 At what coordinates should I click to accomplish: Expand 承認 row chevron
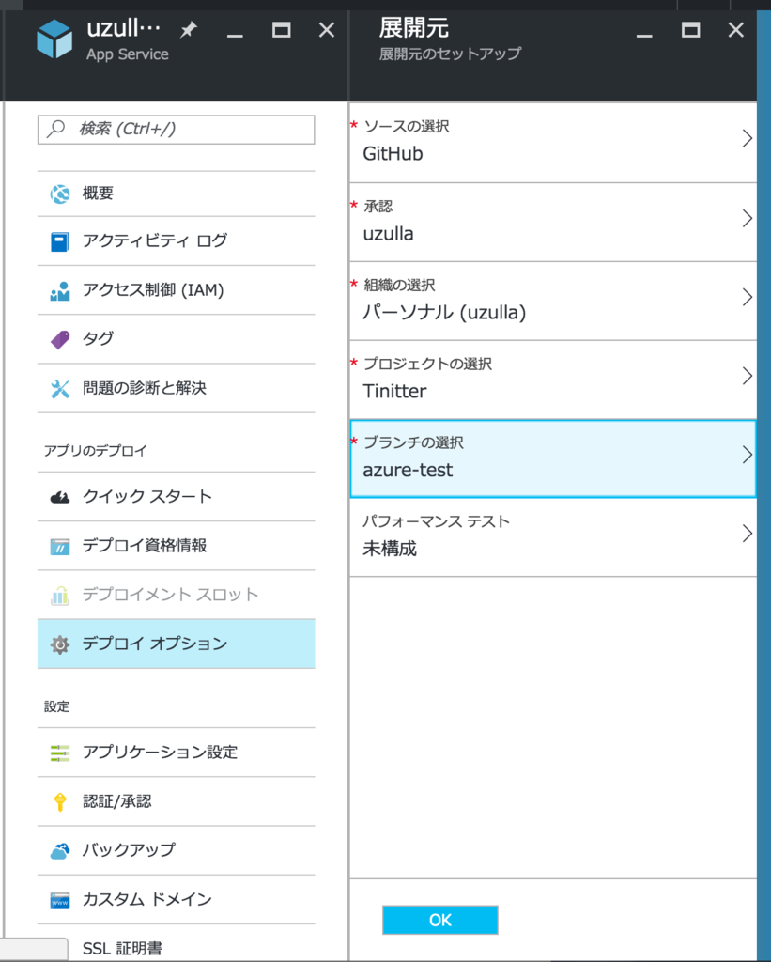747,218
